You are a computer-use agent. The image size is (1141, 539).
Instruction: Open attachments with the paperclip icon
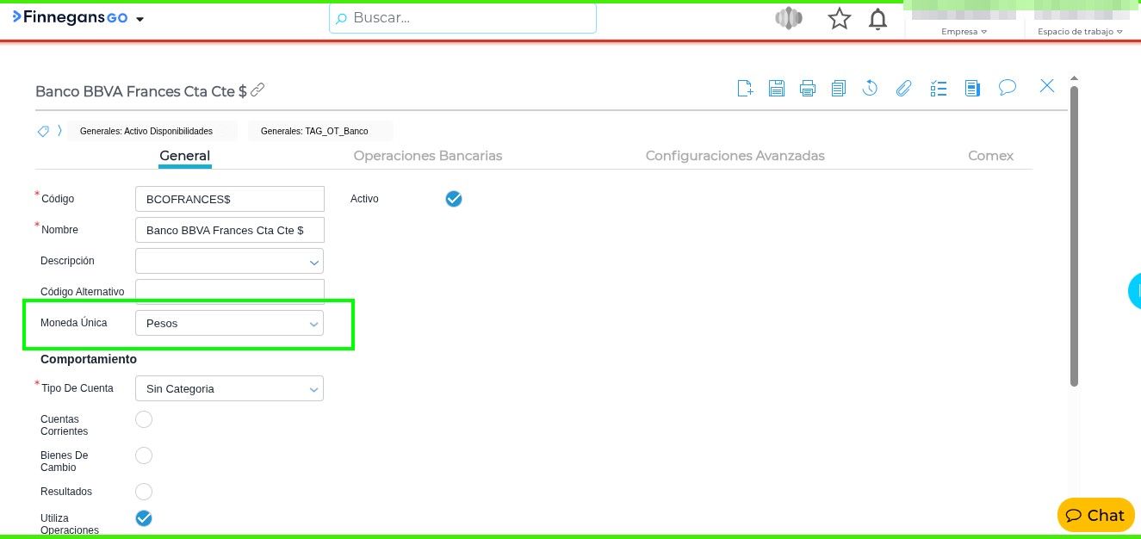(x=903, y=88)
